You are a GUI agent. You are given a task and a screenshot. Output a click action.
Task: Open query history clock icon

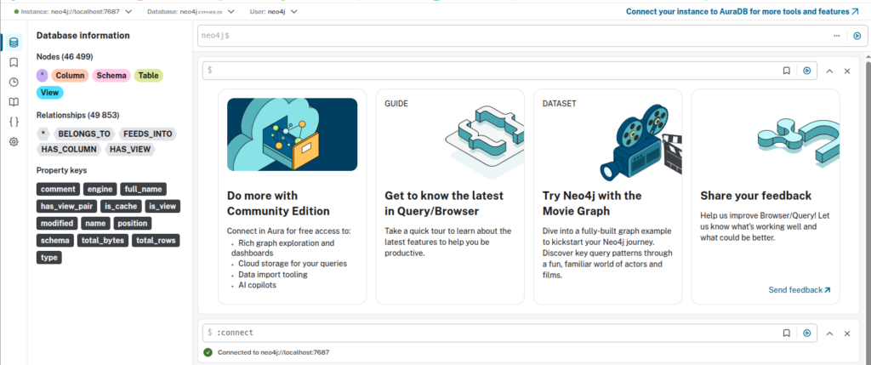[14, 82]
